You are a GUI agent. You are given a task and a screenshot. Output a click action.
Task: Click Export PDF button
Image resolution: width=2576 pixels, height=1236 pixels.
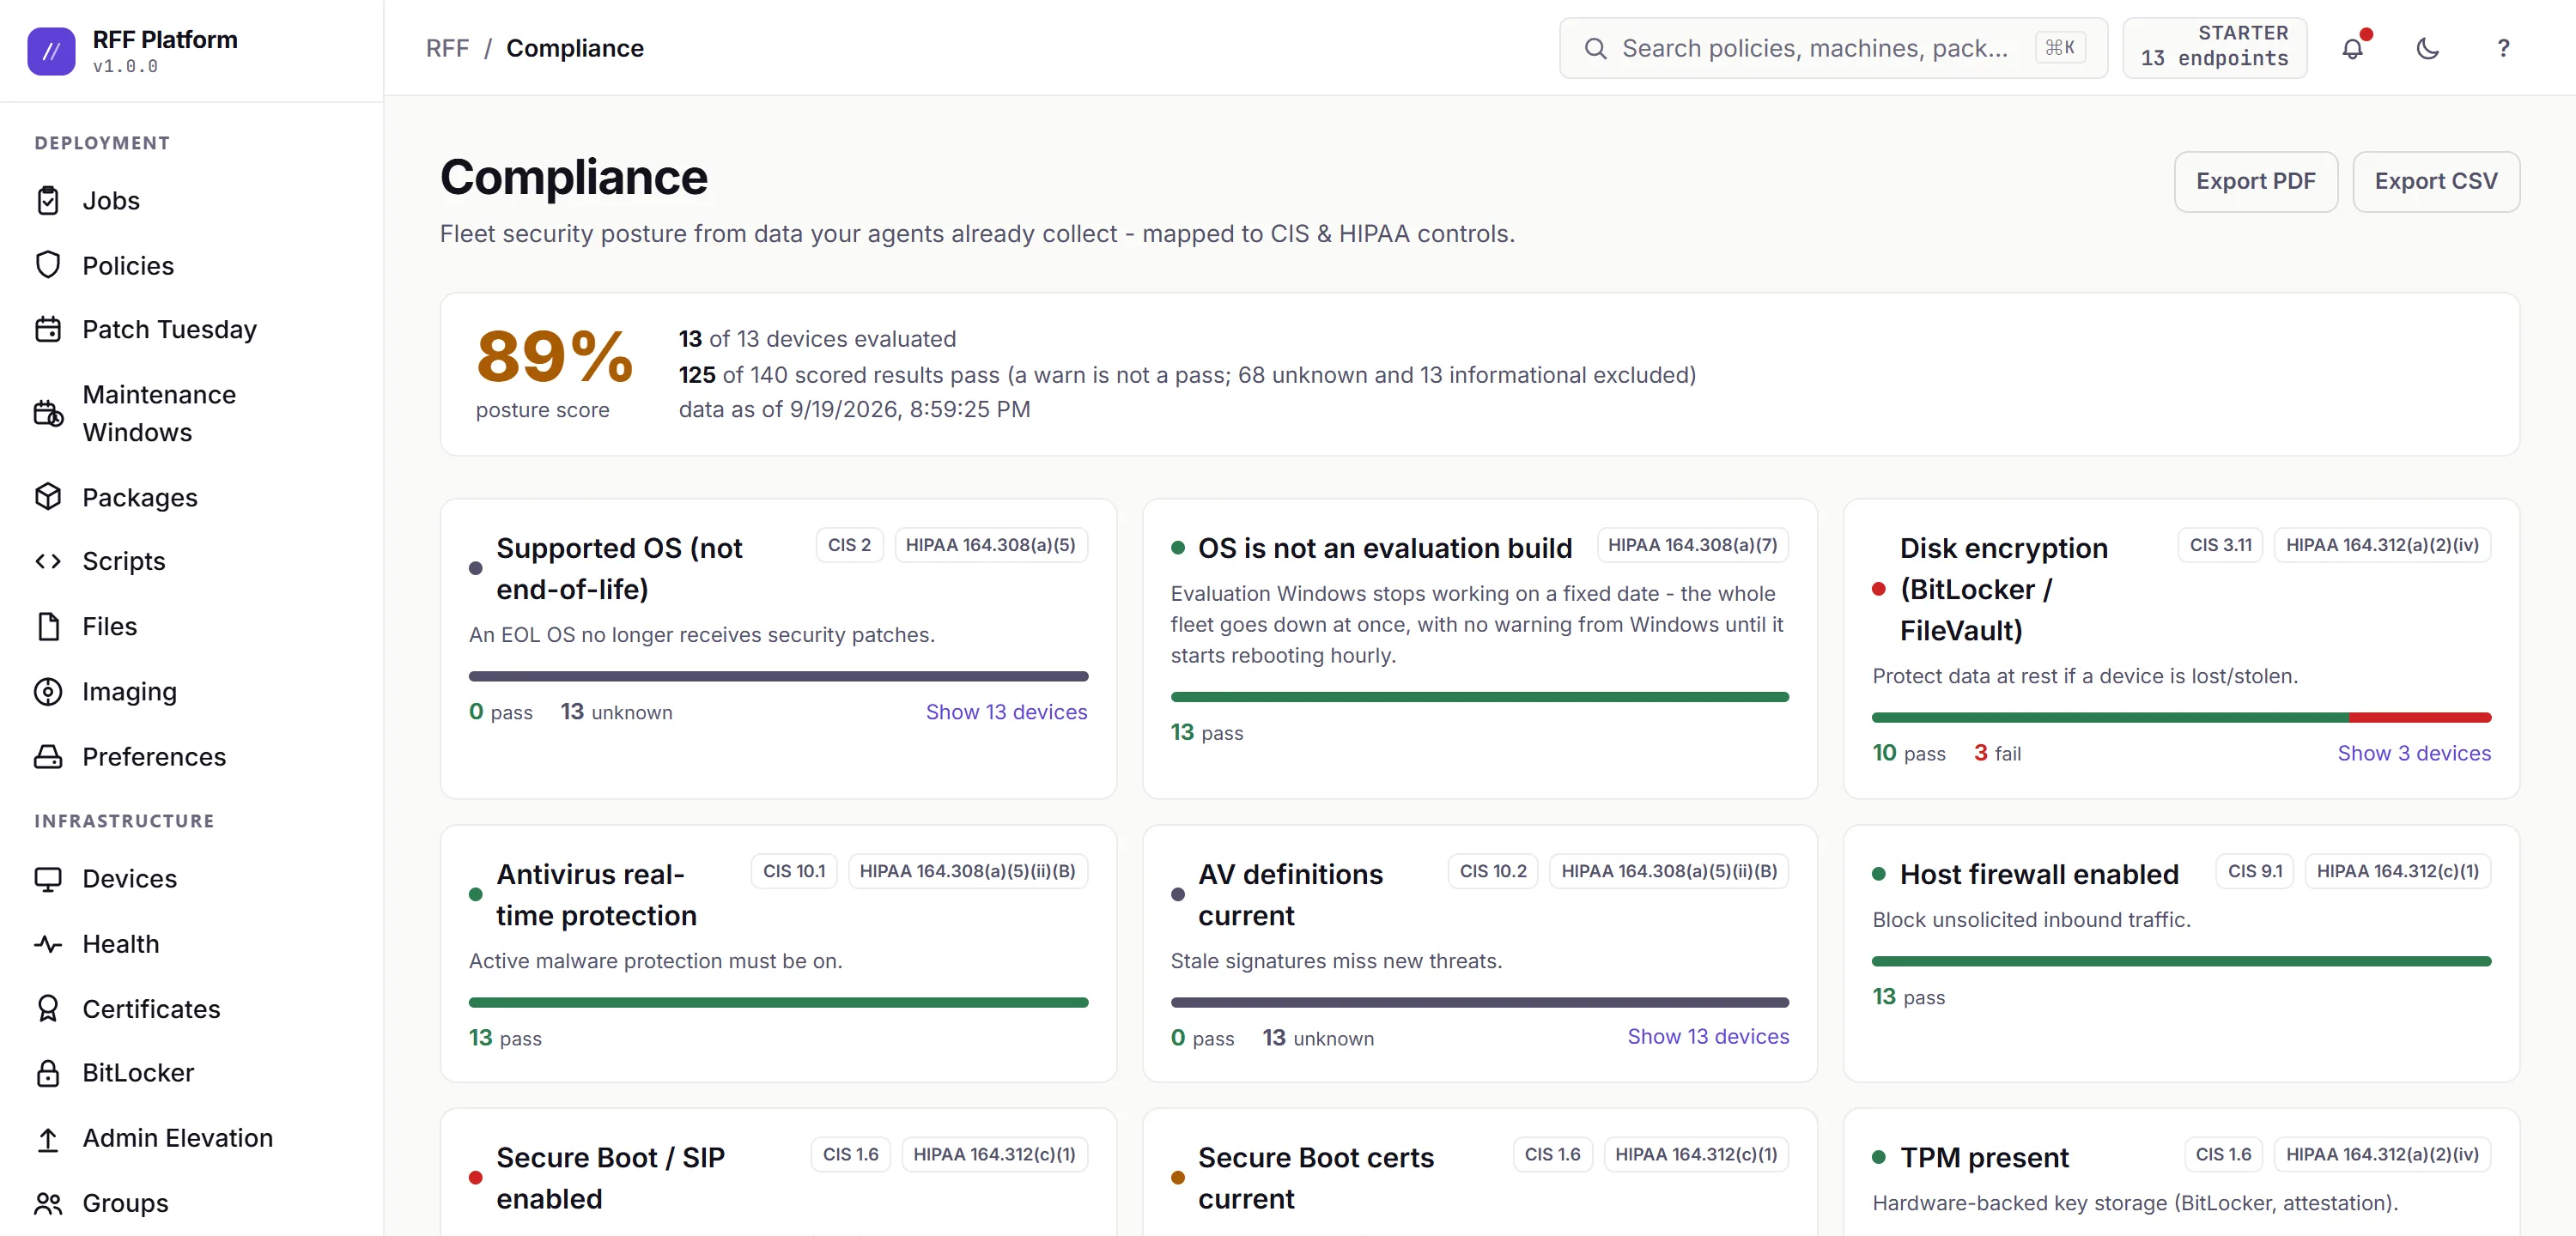click(2255, 181)
